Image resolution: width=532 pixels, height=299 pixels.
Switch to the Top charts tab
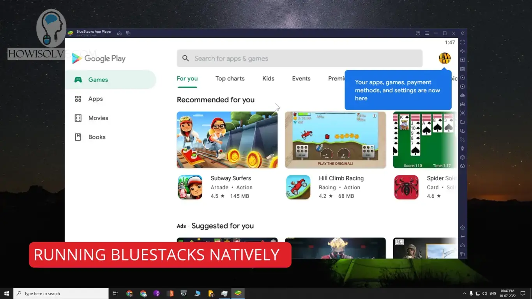pos(230,79)
